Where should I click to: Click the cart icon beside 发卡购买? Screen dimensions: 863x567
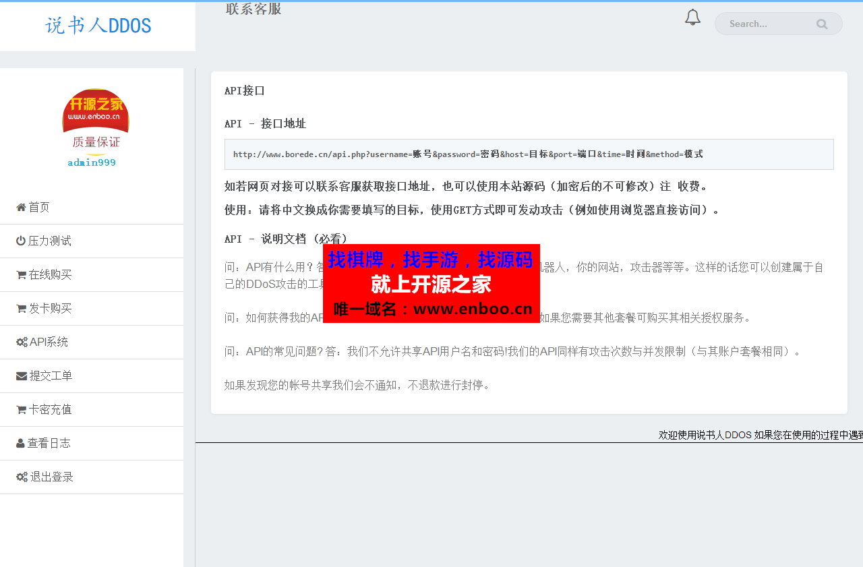(x=21, y=308)
